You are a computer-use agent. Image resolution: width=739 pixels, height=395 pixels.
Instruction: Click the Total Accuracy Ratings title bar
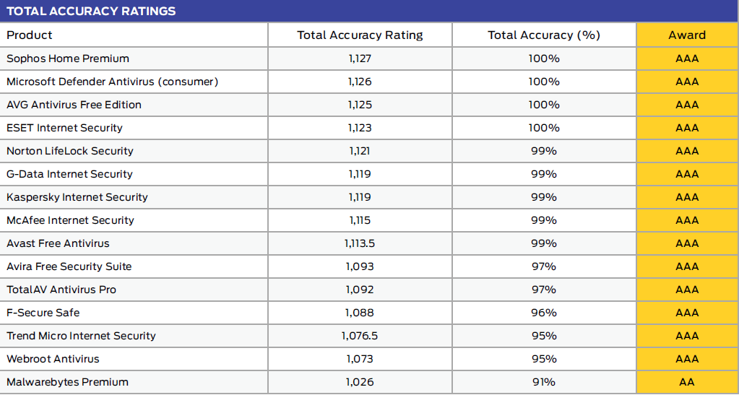coord(91,11)
